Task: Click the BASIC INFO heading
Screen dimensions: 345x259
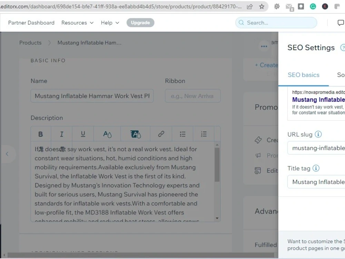Action: (x=48, y=60)
